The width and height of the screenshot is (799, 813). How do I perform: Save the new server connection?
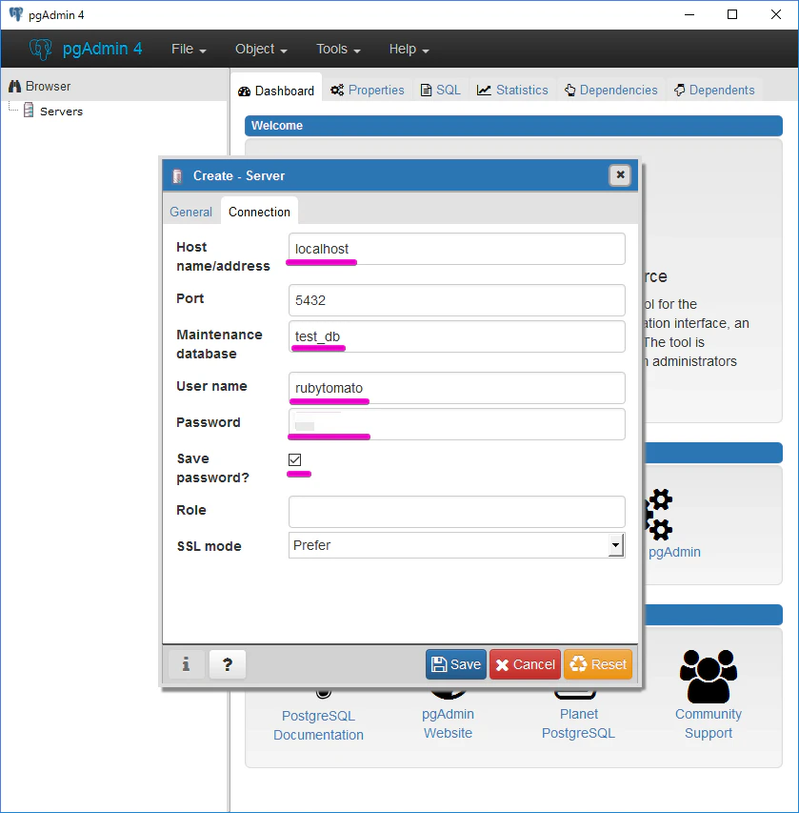456,664
